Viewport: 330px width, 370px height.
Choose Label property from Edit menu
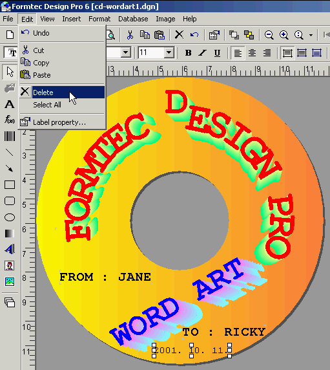point(62,122)
